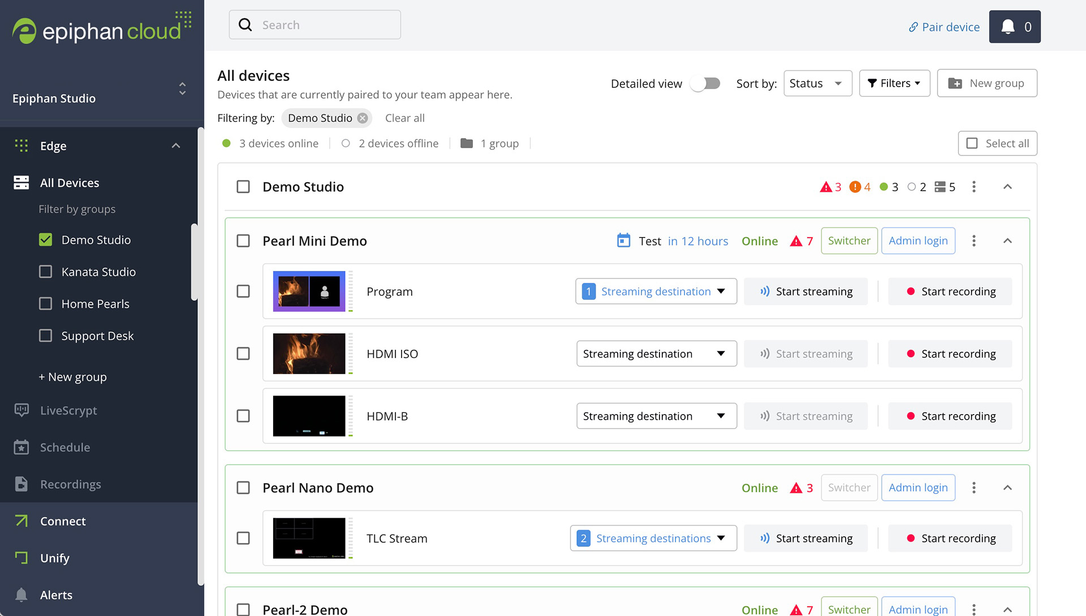Click the Search input field
The height and width of the screenshot is (616, 1086).
click(328, 25)
